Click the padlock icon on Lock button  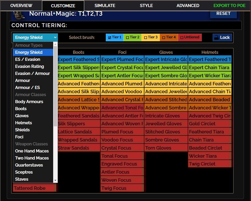(x=216, y=38)
